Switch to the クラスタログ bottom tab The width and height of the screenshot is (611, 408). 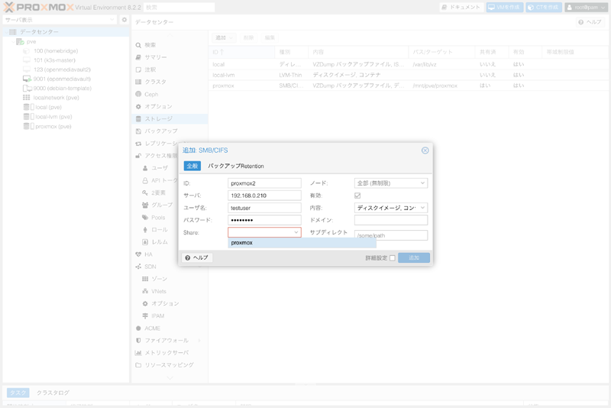point(53,393)
